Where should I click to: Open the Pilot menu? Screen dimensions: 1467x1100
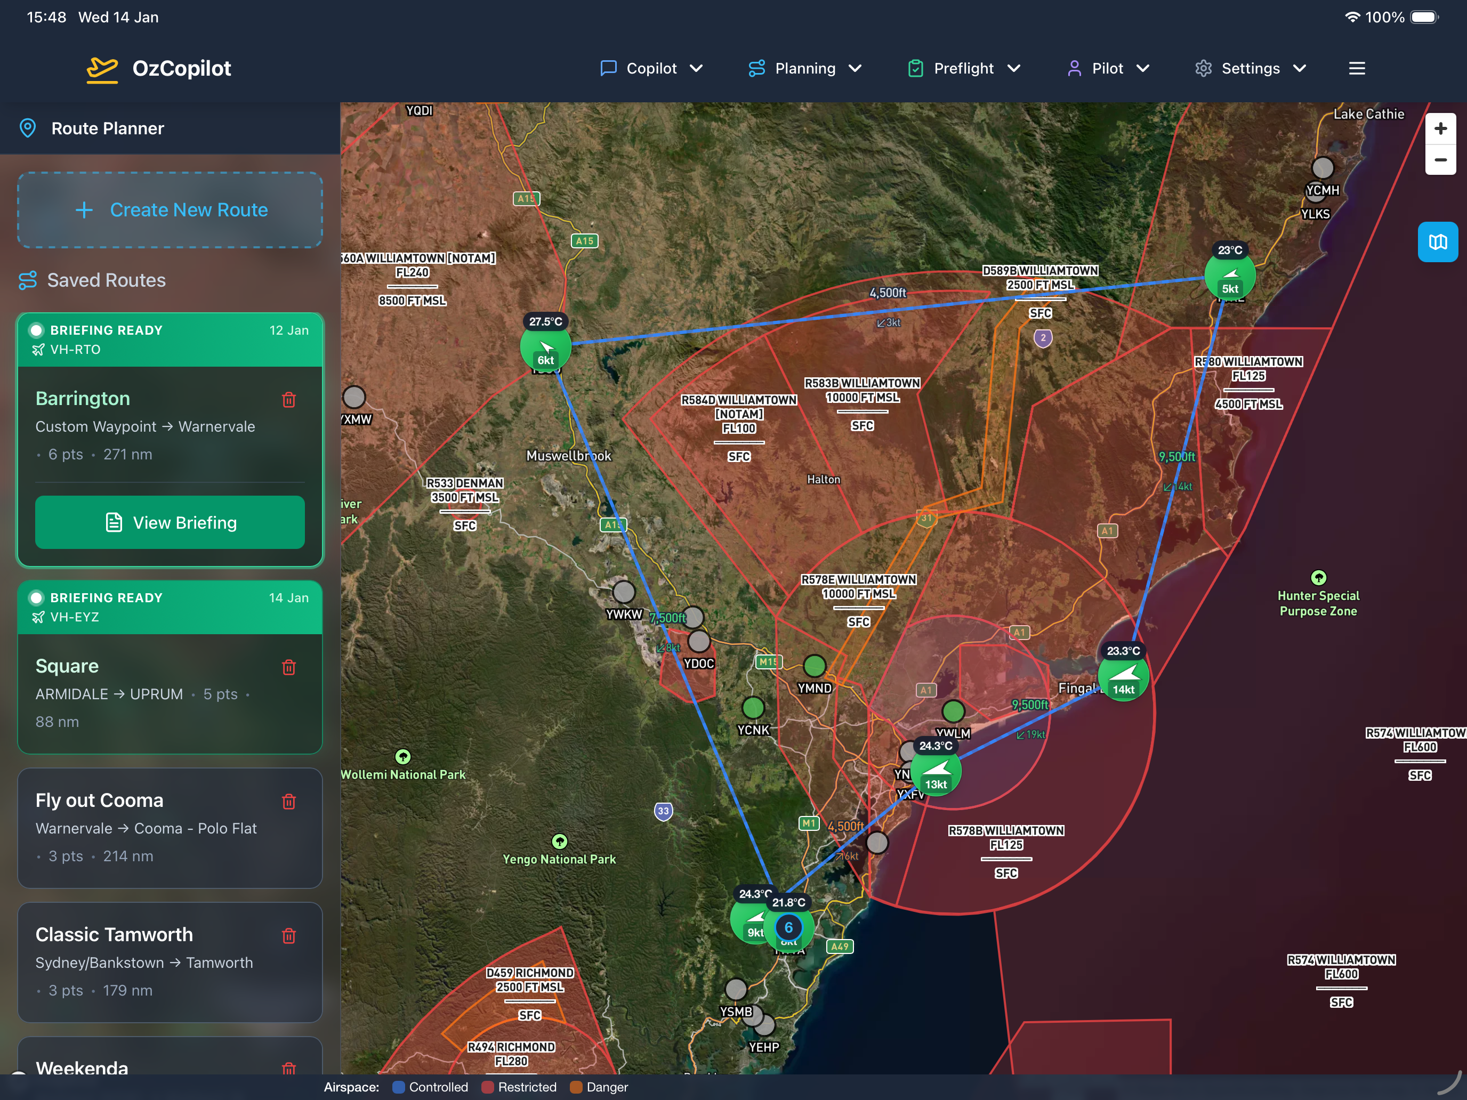[x=1108, y=68]
